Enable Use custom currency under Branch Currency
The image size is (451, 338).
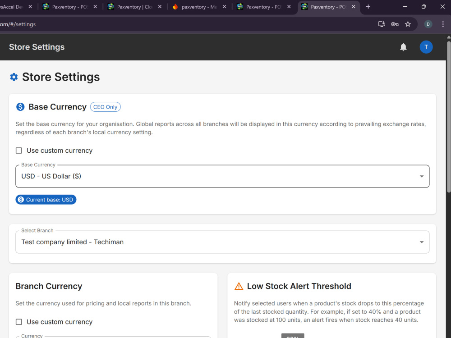pyautogui.click(x=18, y=322)
